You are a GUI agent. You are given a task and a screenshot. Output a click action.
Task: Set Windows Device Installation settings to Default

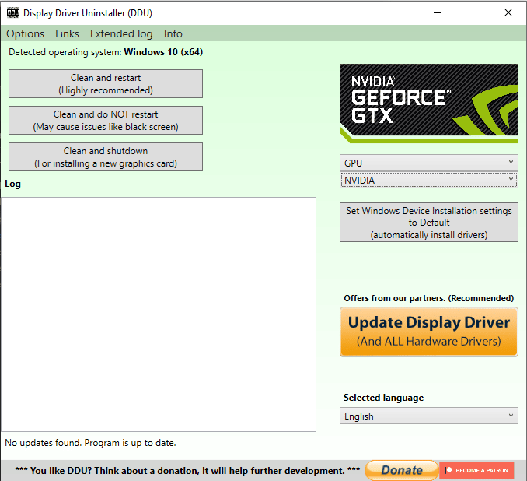click(x=429, y=223)
